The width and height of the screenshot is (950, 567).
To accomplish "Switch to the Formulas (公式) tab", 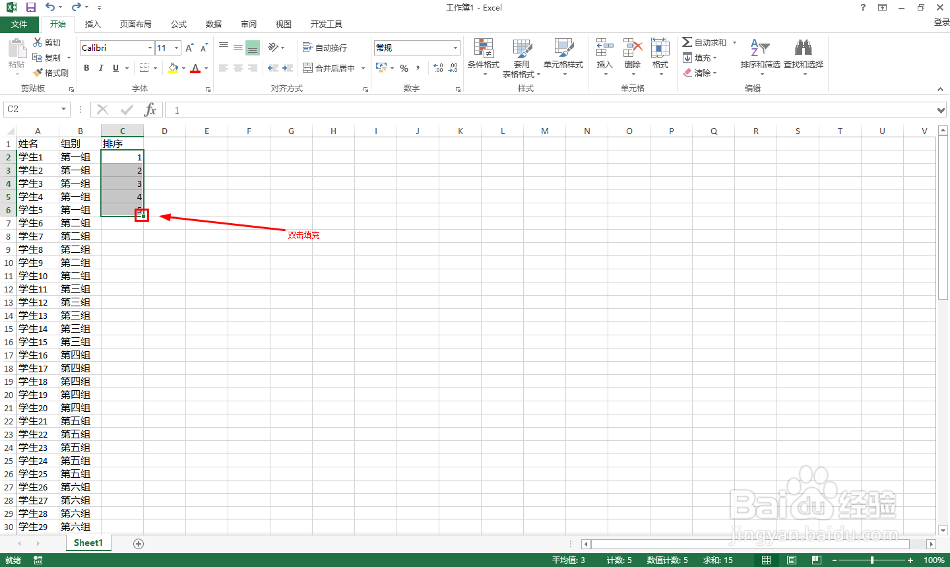I will (x=179, y=24).
